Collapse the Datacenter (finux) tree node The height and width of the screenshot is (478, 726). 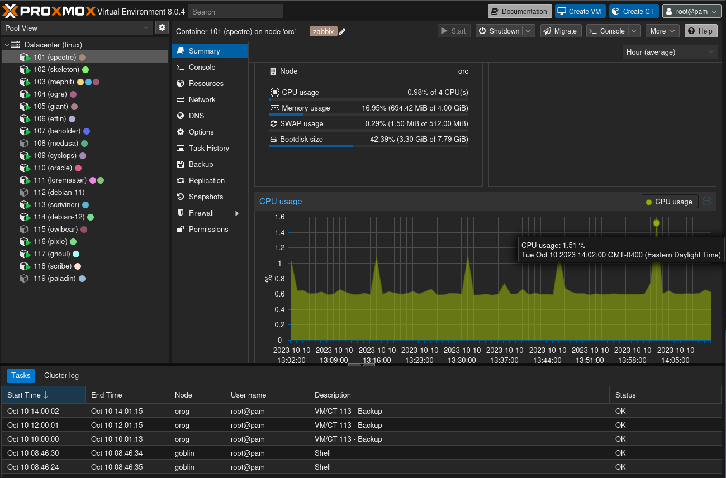pos(7,45)
